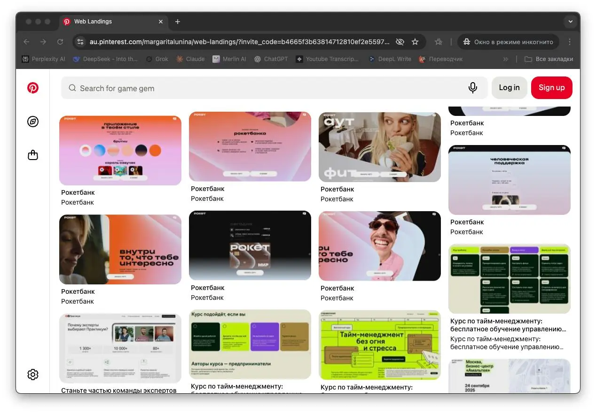Expand the tab search dropdown arrow

(570, 22)
